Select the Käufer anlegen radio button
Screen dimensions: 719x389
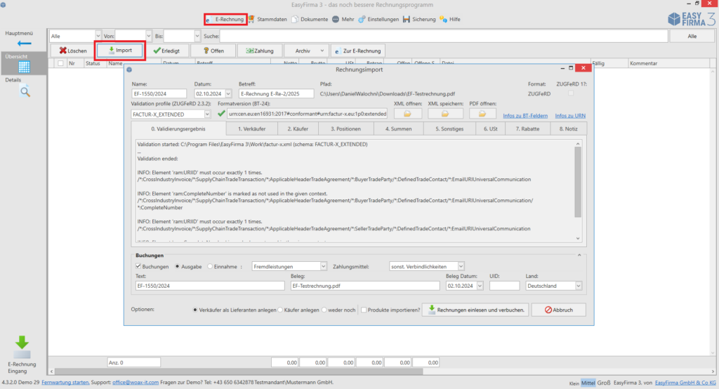[x=280, y=310]
